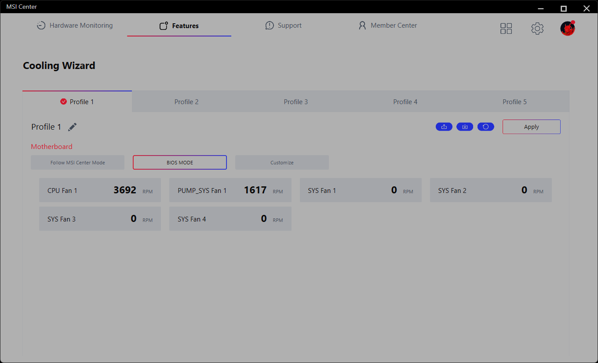Open the apps grid icon
Screen dimensions: 598x363
tap(506, 29)
